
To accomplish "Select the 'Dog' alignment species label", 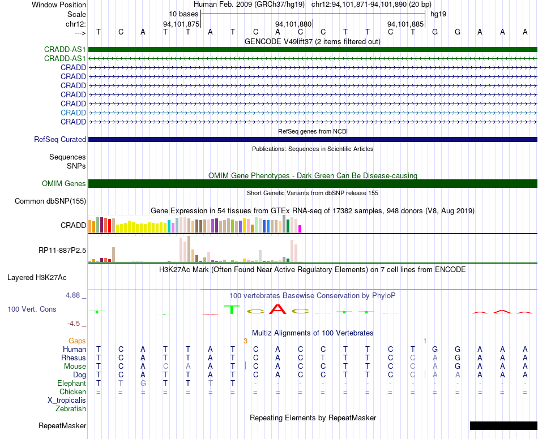I will tap(79, 375).
